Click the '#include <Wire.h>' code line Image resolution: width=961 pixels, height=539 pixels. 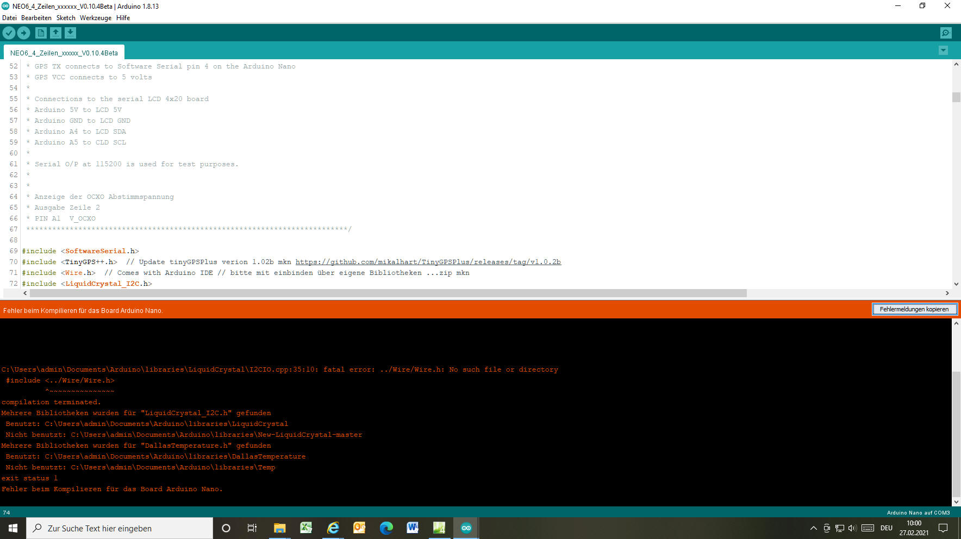[x=59, y=273]
